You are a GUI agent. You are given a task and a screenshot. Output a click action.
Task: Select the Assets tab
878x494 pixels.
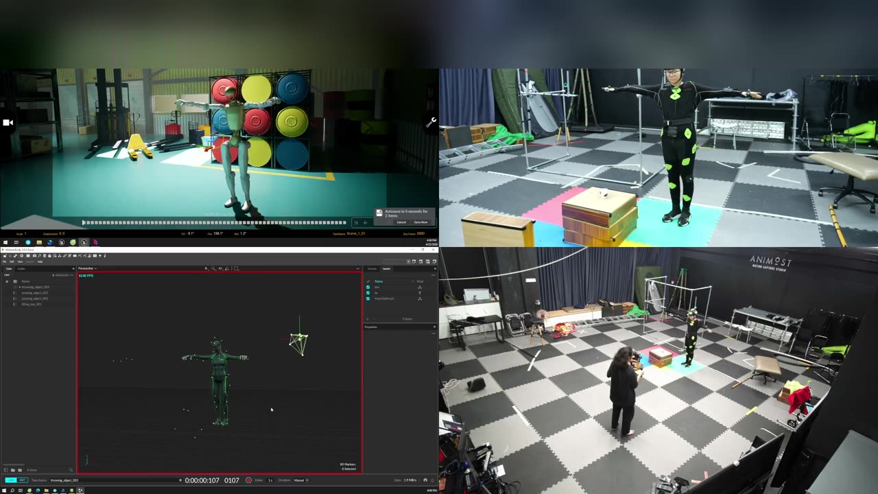386,268
